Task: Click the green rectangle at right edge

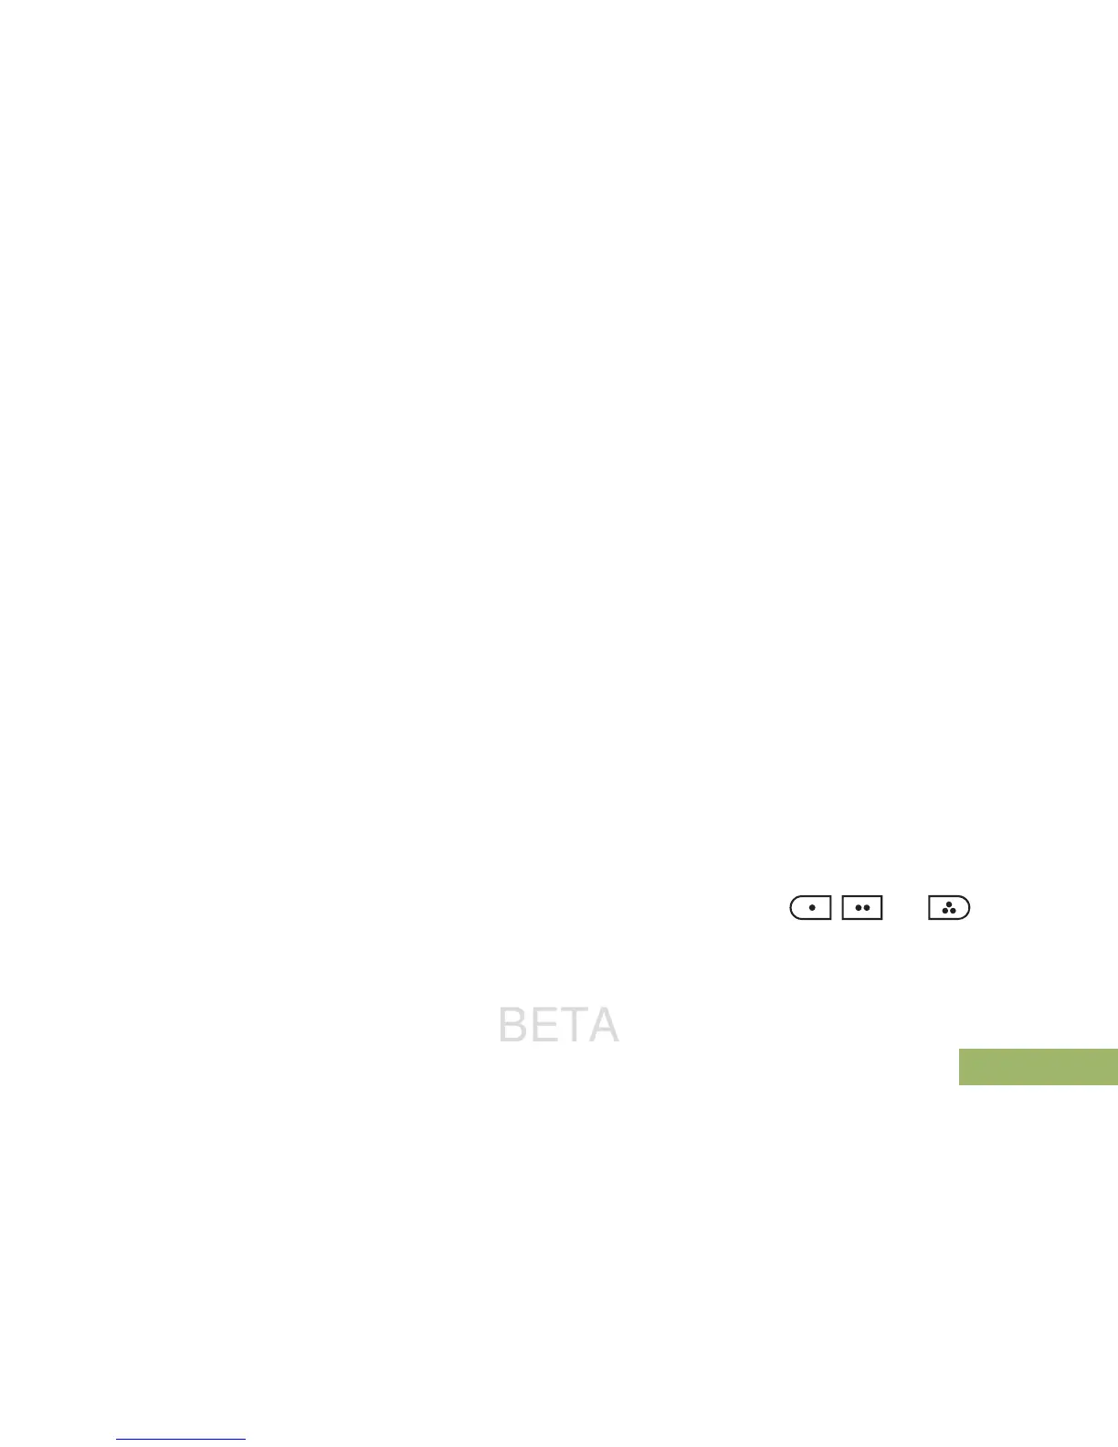Action: (x=1038, y=1066)
